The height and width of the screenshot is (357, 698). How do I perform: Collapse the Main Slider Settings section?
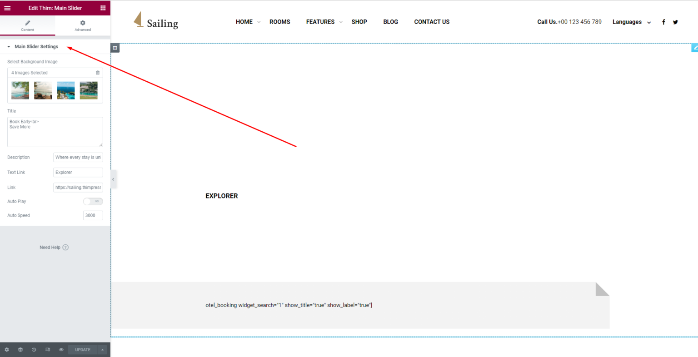pyautogui.click(x=8, y=46)
